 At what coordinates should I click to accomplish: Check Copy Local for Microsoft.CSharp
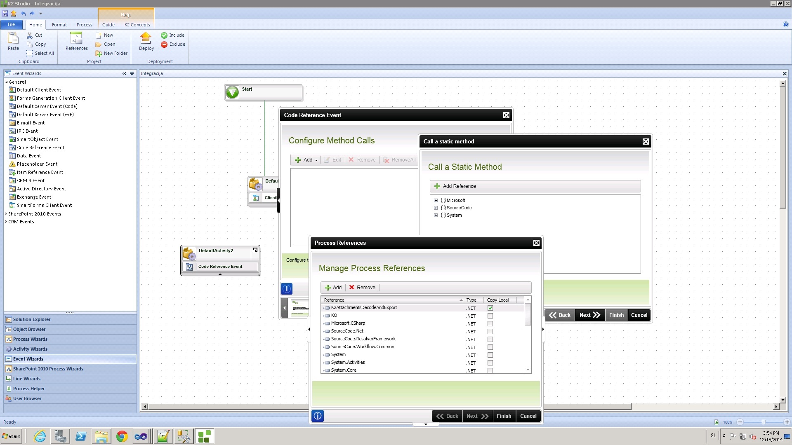(490, 324)
